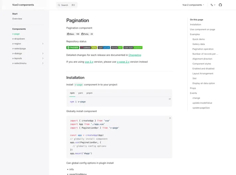The width and height of the screenshot is (236, 175).
Task: Select v-page in the sidebar
Action: click(16, 34)
